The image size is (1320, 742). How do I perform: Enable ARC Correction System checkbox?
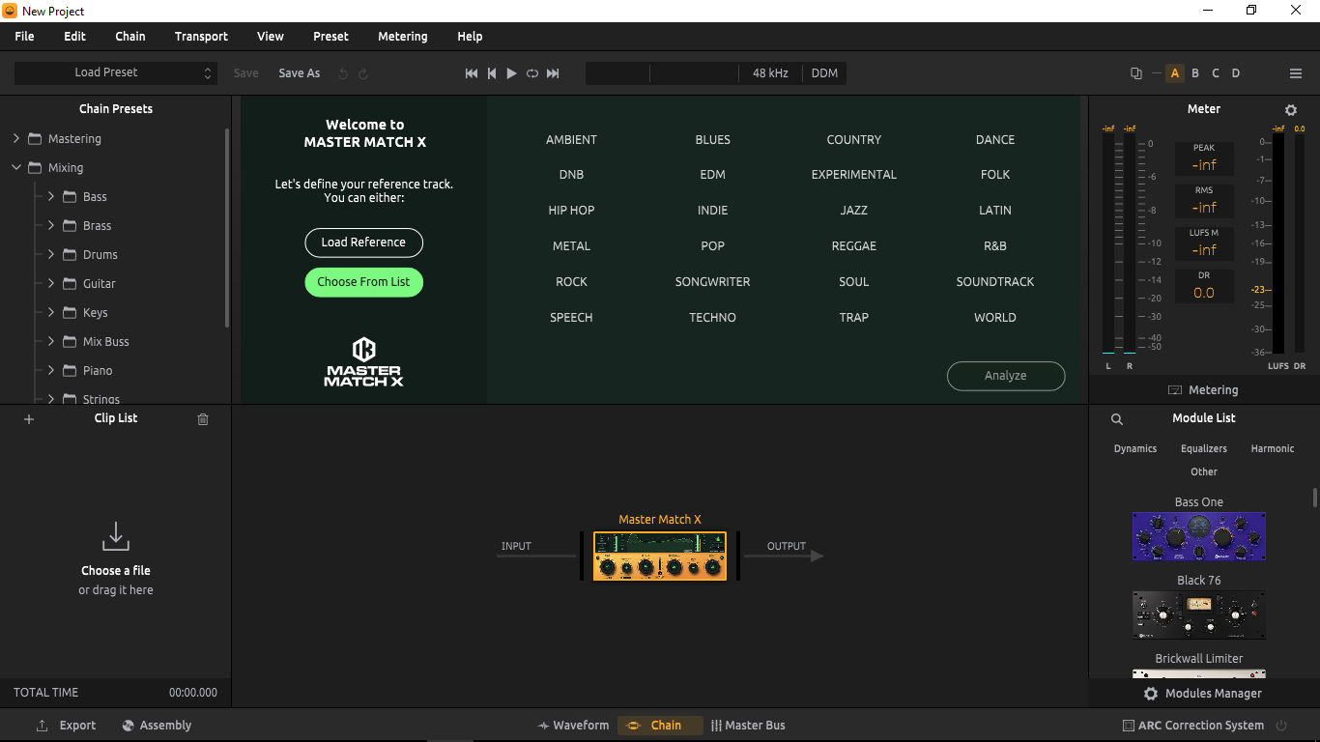(1129, 726)
